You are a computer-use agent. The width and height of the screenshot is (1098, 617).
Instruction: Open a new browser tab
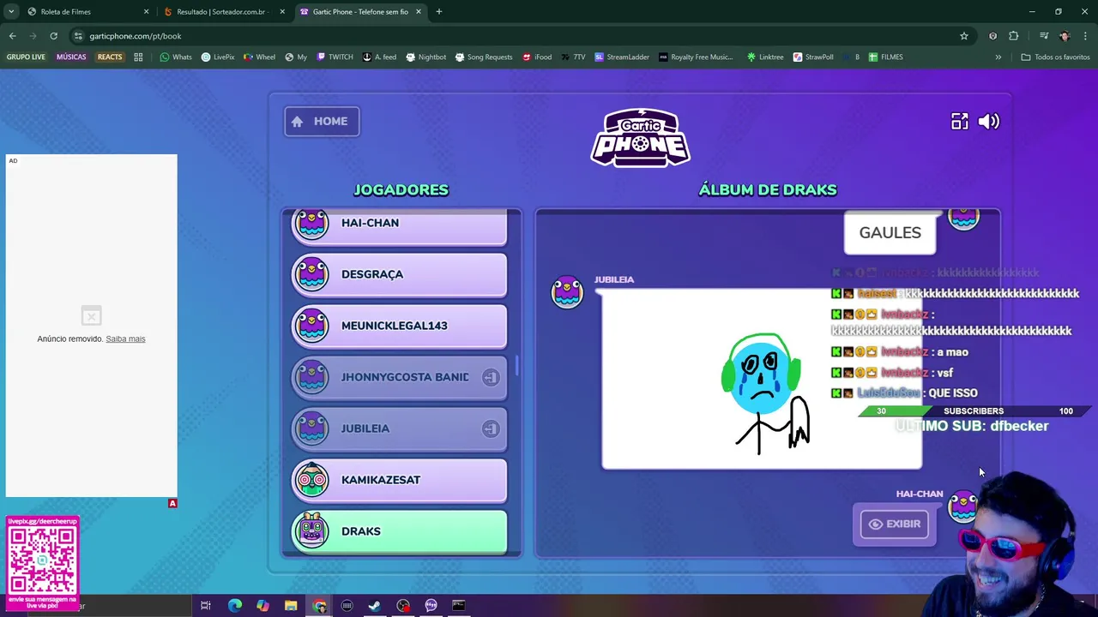coord(438,12)
